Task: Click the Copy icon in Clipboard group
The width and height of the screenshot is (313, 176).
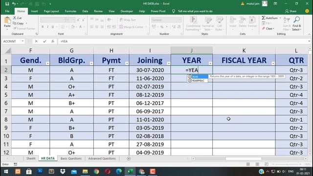Action: pos(15,23)
